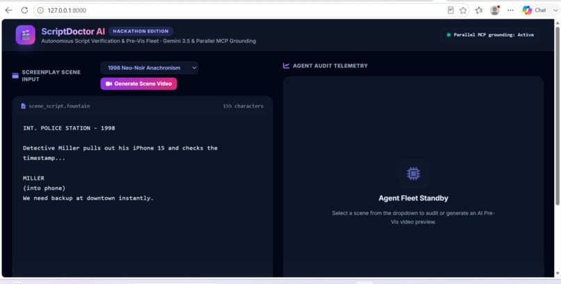Click the scene_script.fountain file name
This screenshot has height=284, width=561.
[x=59, y=106]
